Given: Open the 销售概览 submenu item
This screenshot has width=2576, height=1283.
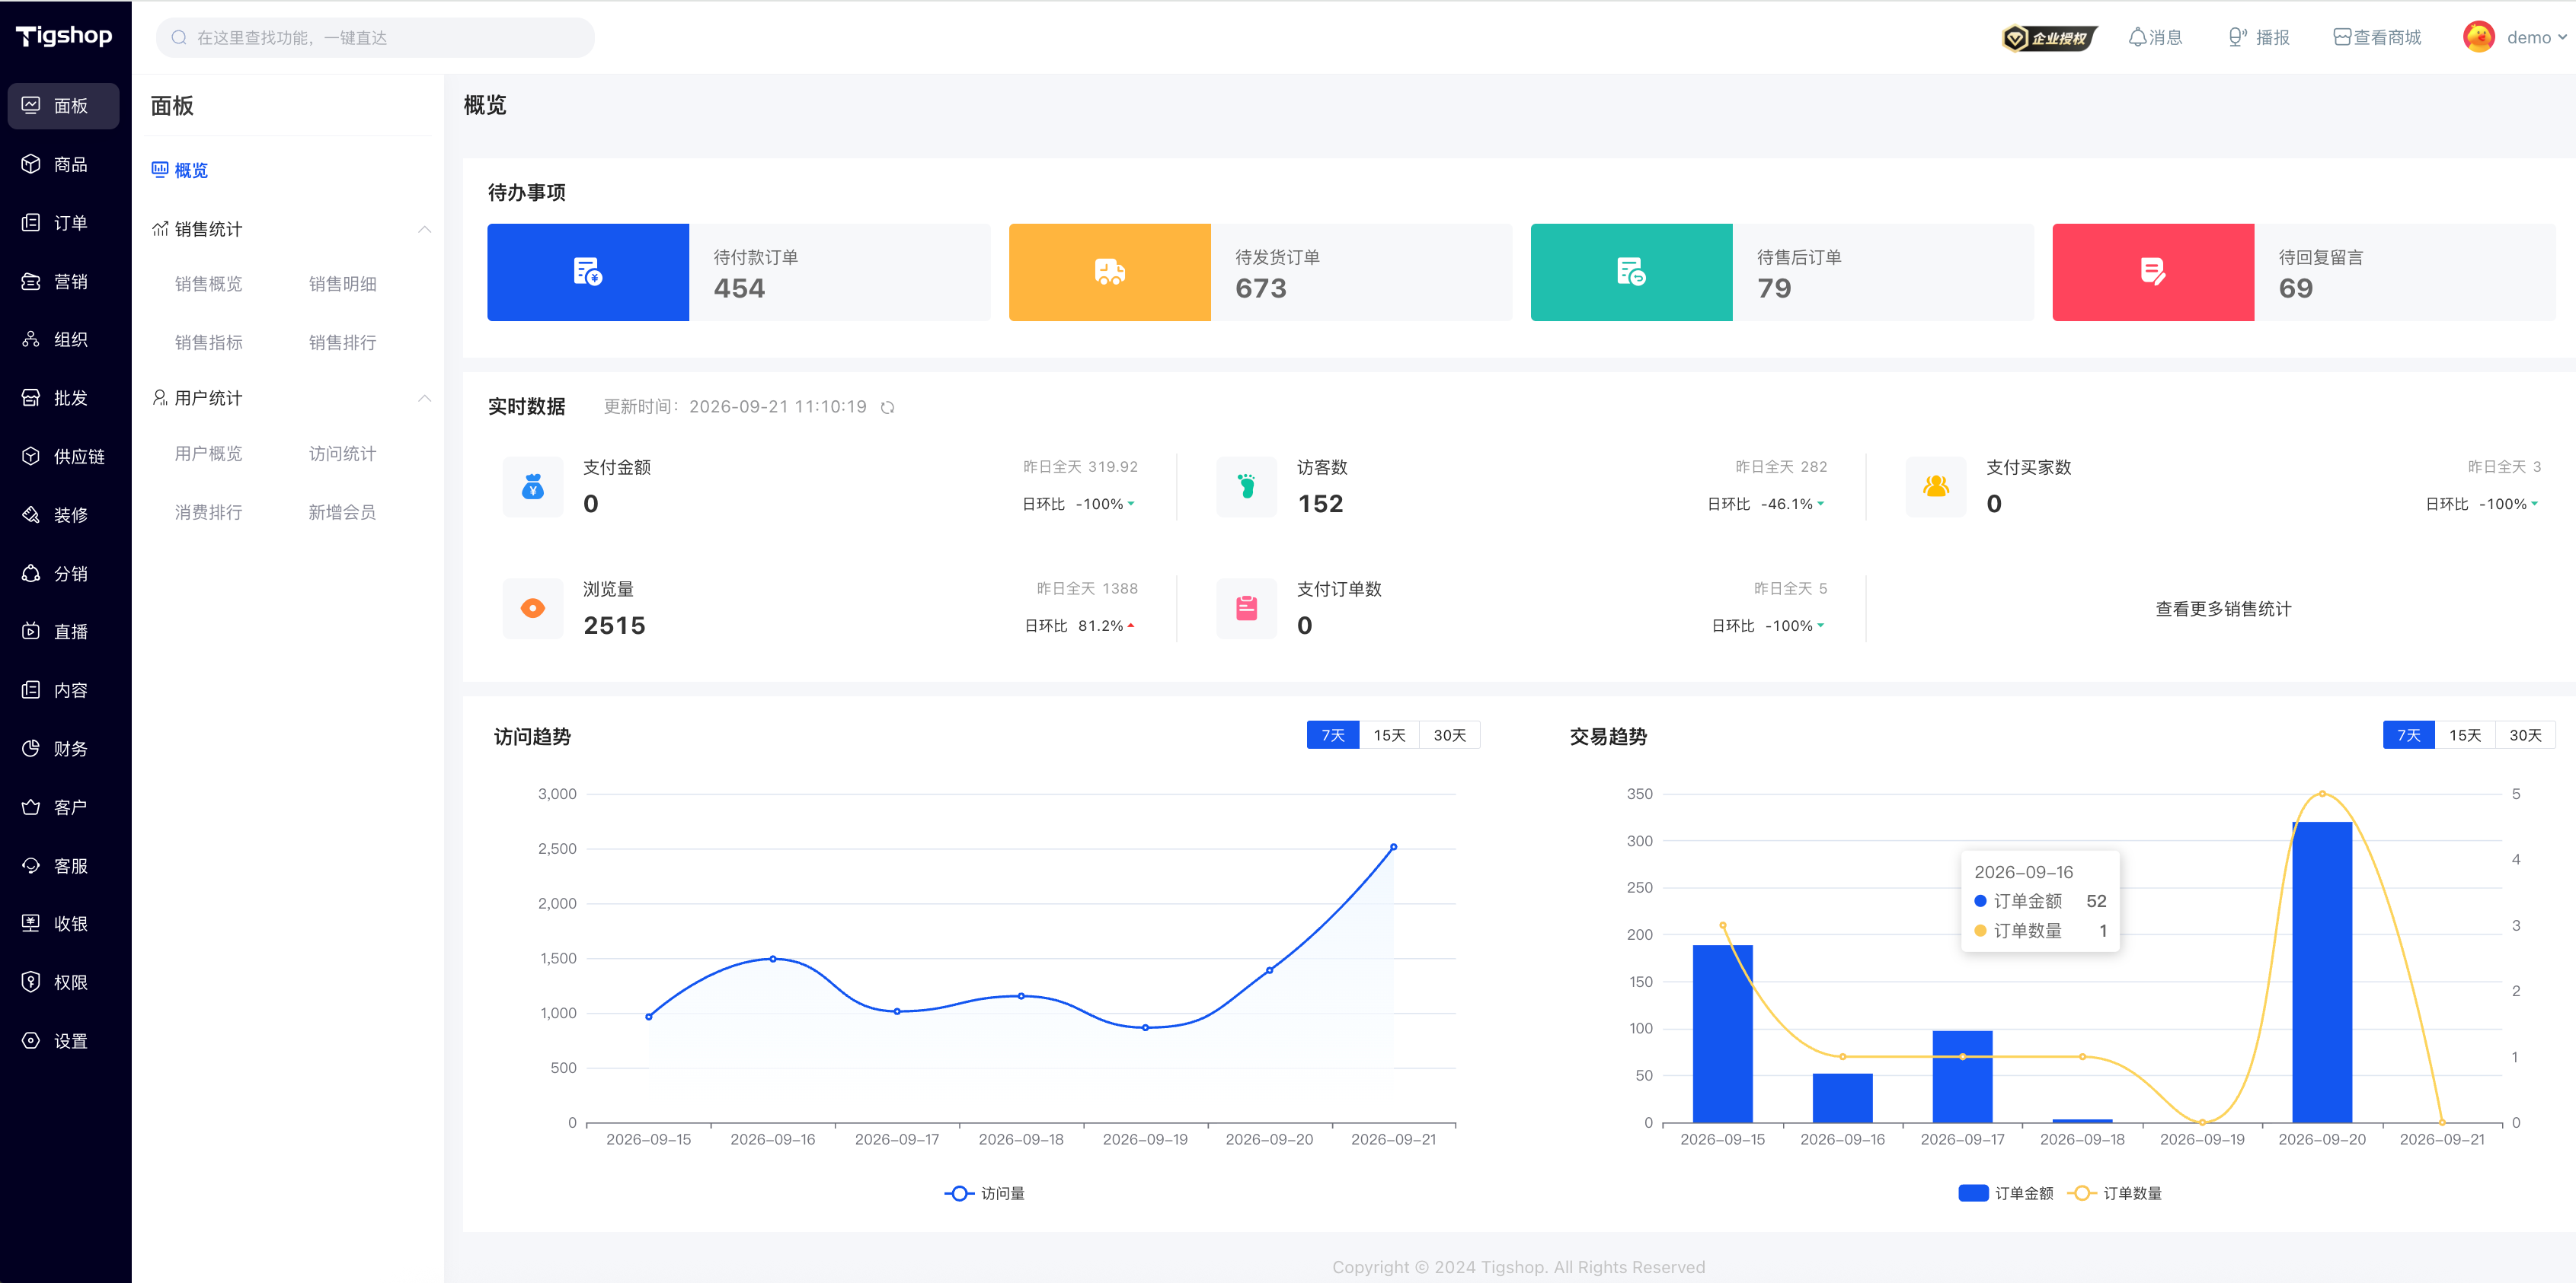Looking at the screenshot, I should [208, 284].
